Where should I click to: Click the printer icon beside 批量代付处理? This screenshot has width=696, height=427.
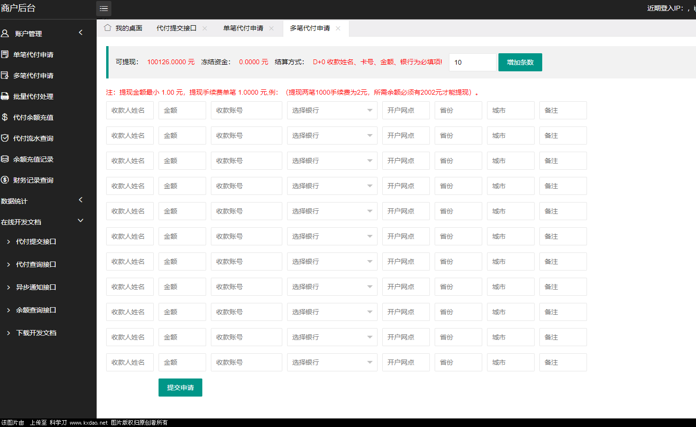(x=5, y=96)
